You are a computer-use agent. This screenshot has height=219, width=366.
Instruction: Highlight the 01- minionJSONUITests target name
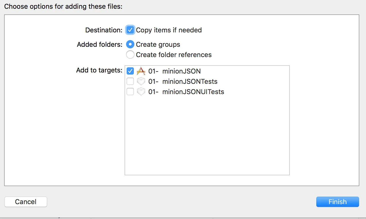[x=186, y=92]
